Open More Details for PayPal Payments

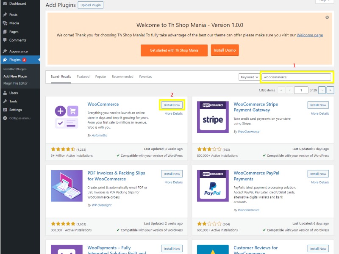pyautogui.click(x=320, y=182)
